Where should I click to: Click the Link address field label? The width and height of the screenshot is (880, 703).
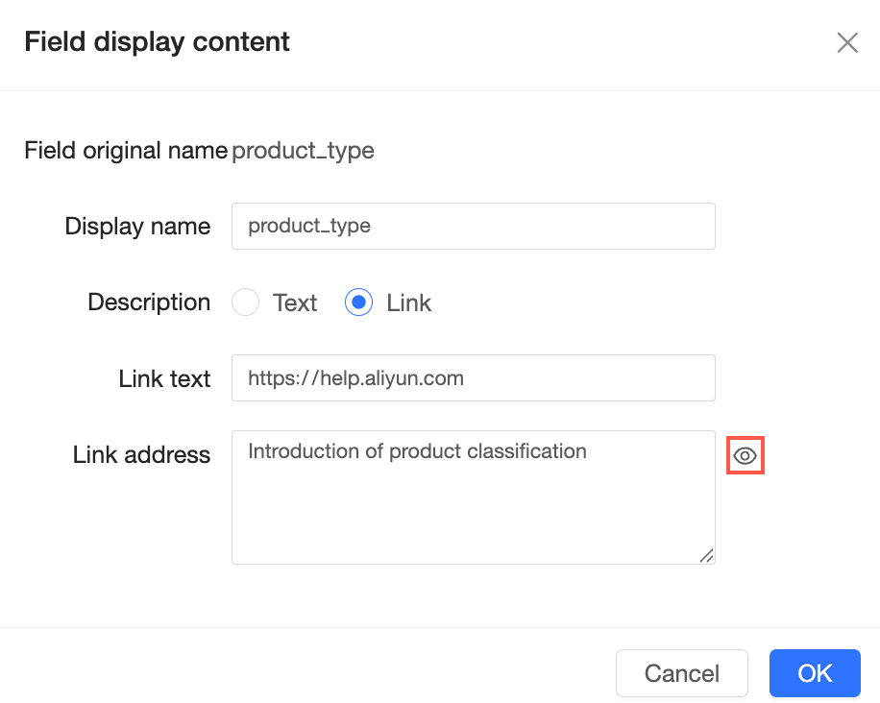point(141,454)
